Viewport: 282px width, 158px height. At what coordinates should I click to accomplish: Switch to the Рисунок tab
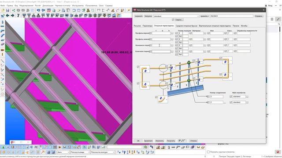tap(137, 26)
